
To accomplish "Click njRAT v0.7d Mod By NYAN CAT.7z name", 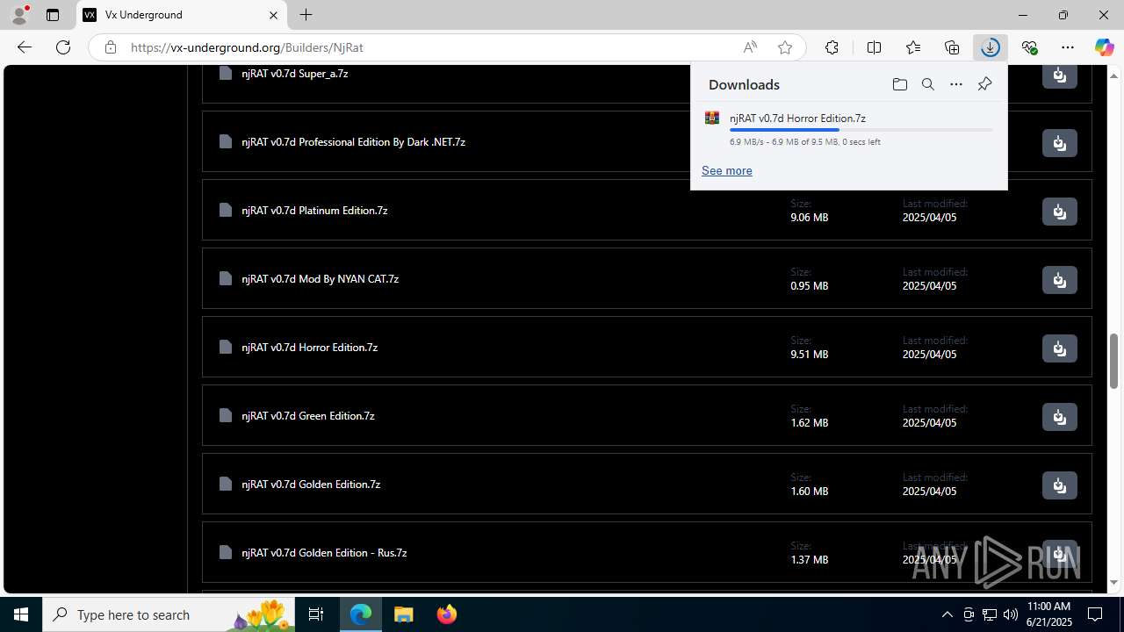I will (320, 278).
